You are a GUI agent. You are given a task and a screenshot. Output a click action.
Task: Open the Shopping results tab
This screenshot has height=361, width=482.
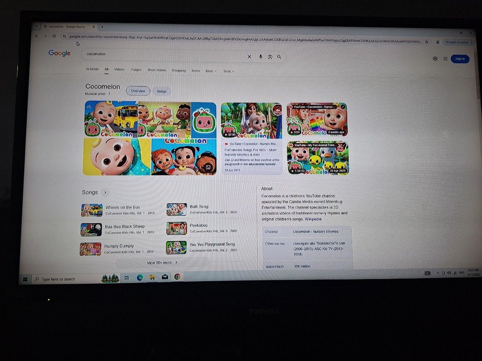[x=179, y=70]
